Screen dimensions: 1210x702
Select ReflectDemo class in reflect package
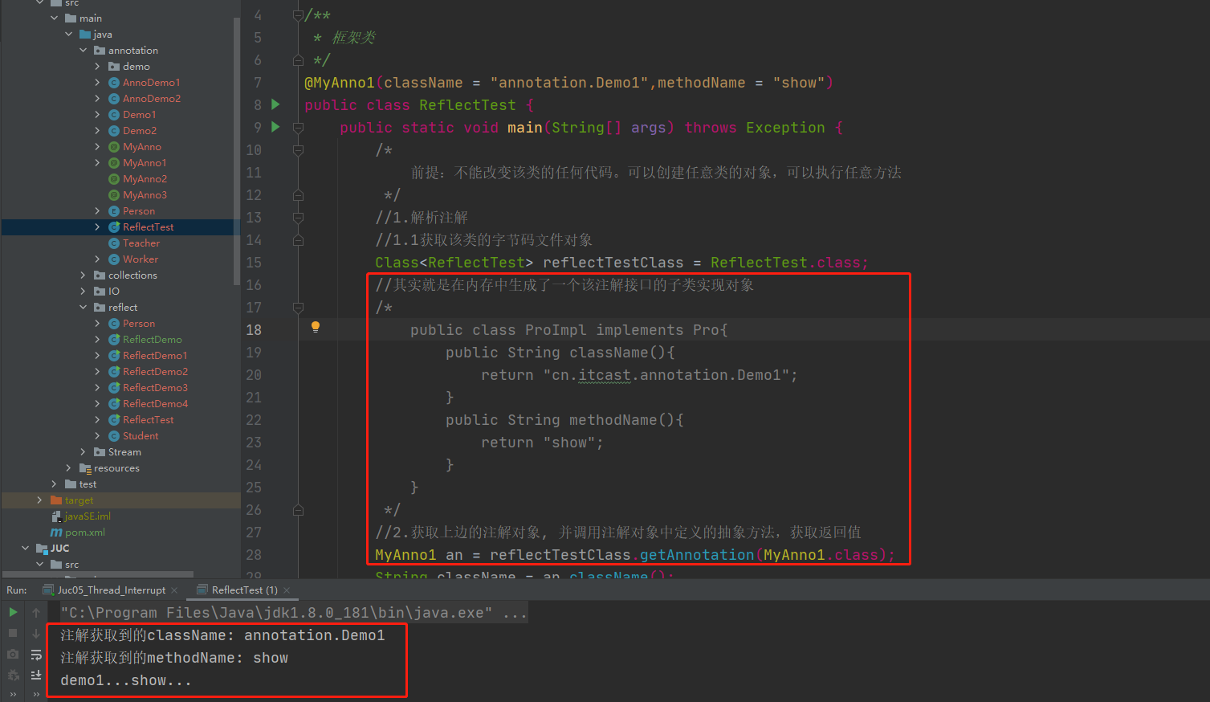point(152,339)
